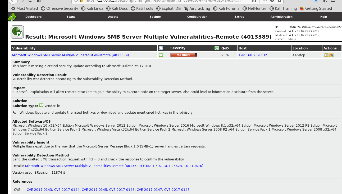Open the Scans menu
This screenshot has width=342, height=194.
(71, 17)
